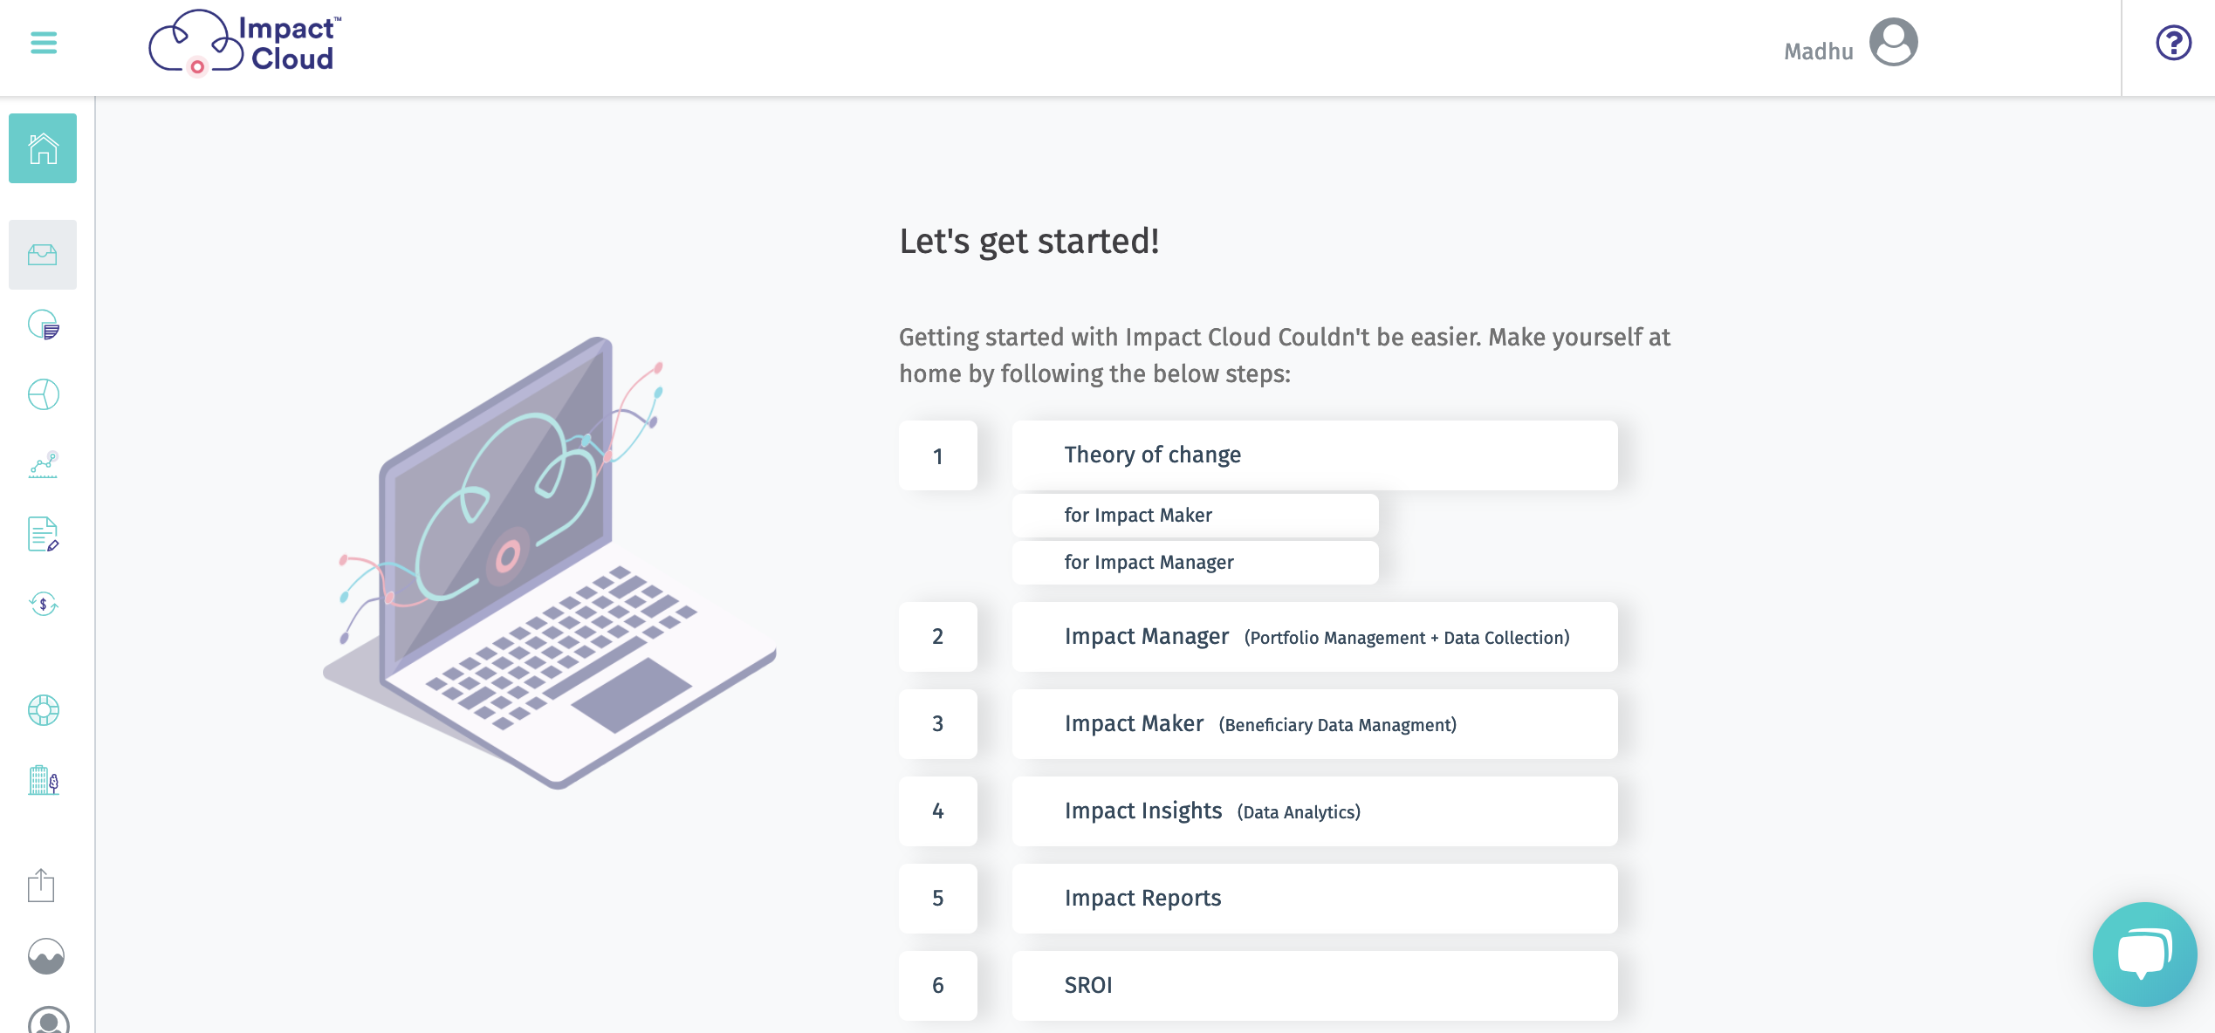Click the profile icon at sidebar bottom

click(x=49, y=1021)
